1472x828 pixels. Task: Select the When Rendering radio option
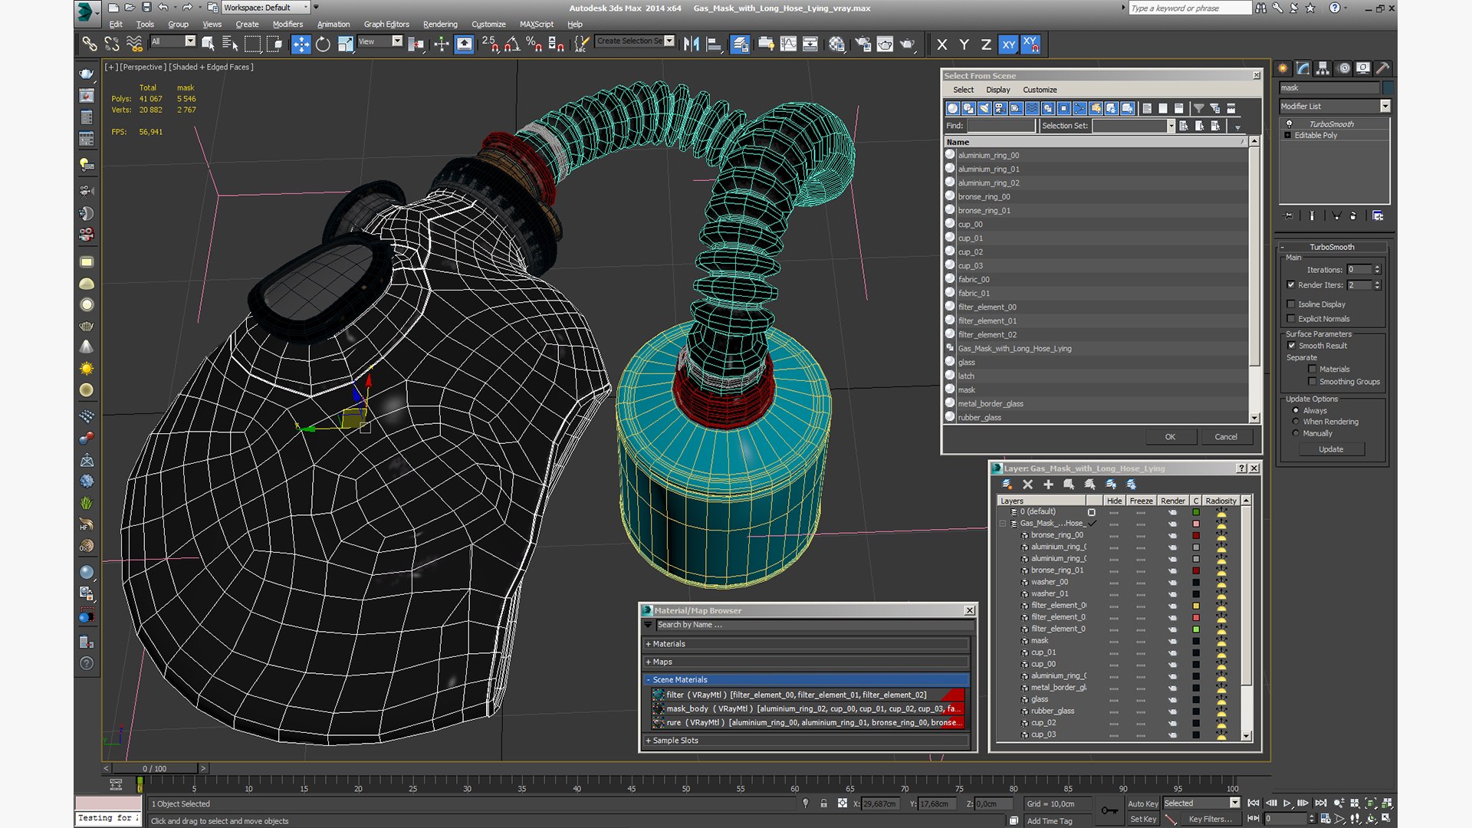(1296, 422)
